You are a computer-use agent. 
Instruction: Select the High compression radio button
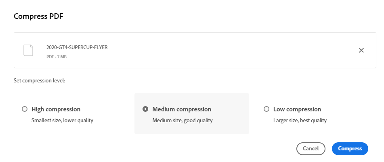[25, 109]
